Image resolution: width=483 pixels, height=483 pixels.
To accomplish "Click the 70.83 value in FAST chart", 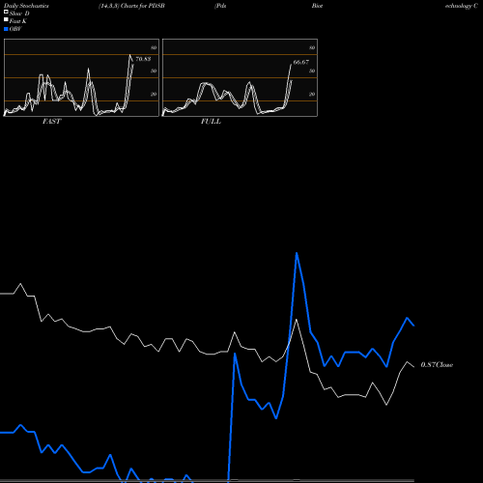I will pyautogui.click(x=143, y=59).
